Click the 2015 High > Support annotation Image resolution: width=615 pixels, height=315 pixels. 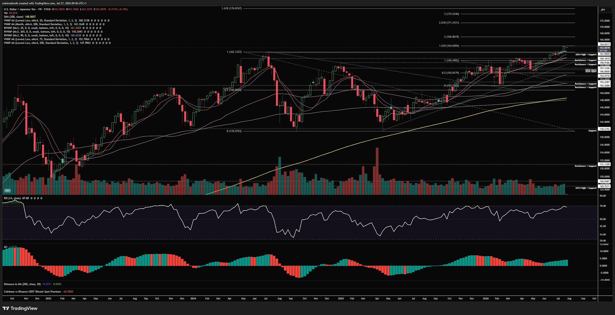[x=586, y=188]
